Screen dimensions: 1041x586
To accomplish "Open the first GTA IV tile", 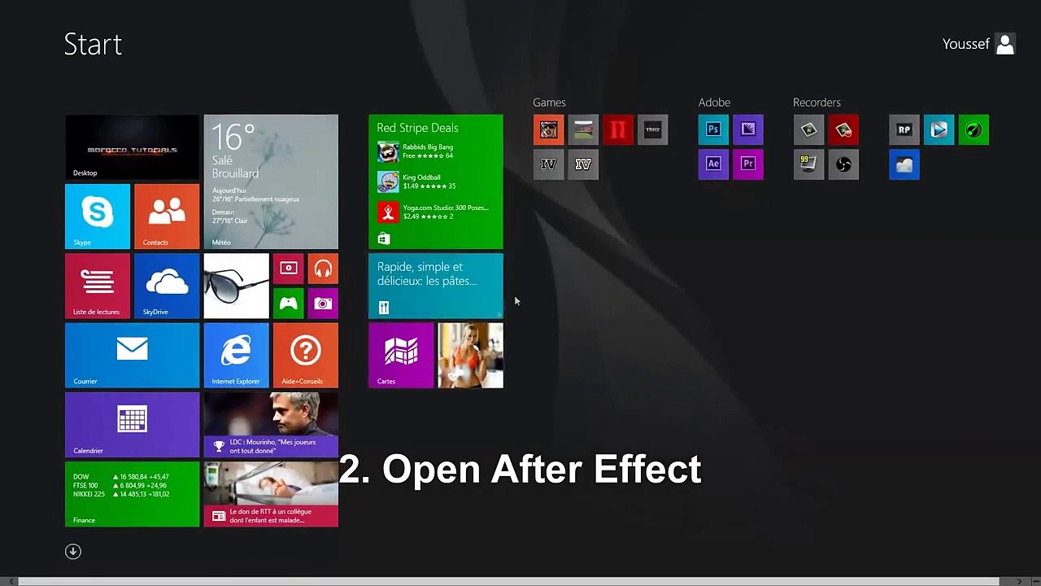I will click(548, 164).
